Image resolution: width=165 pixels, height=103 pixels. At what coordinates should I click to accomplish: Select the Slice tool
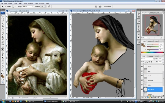(x=2, y=29)
